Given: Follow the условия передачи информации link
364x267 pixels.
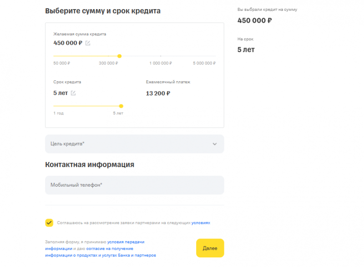Looking at the screenshot, I should click(x=126, y=242).
